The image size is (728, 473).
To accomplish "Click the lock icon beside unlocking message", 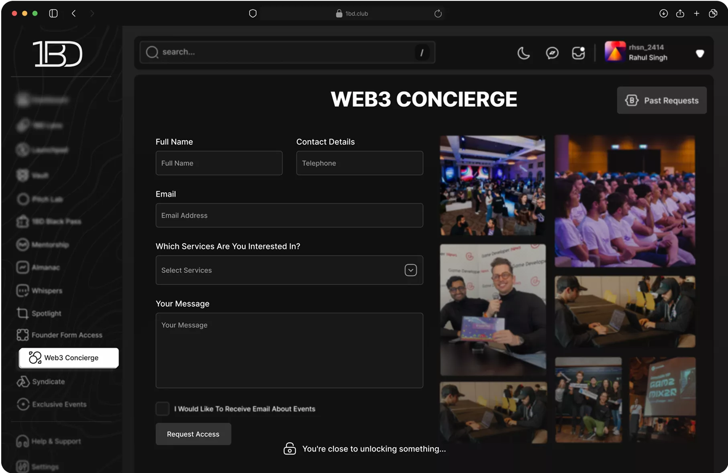I will coord(289,449).
